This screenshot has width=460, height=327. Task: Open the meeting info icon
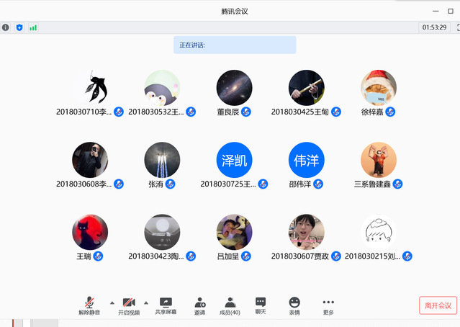pyautogui.click(x=6, y=27)
